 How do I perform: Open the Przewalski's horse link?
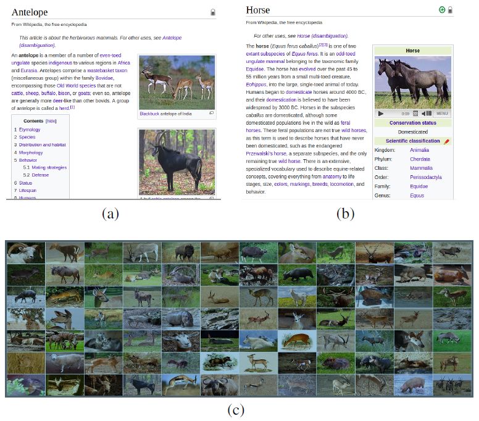coord(266,153)
